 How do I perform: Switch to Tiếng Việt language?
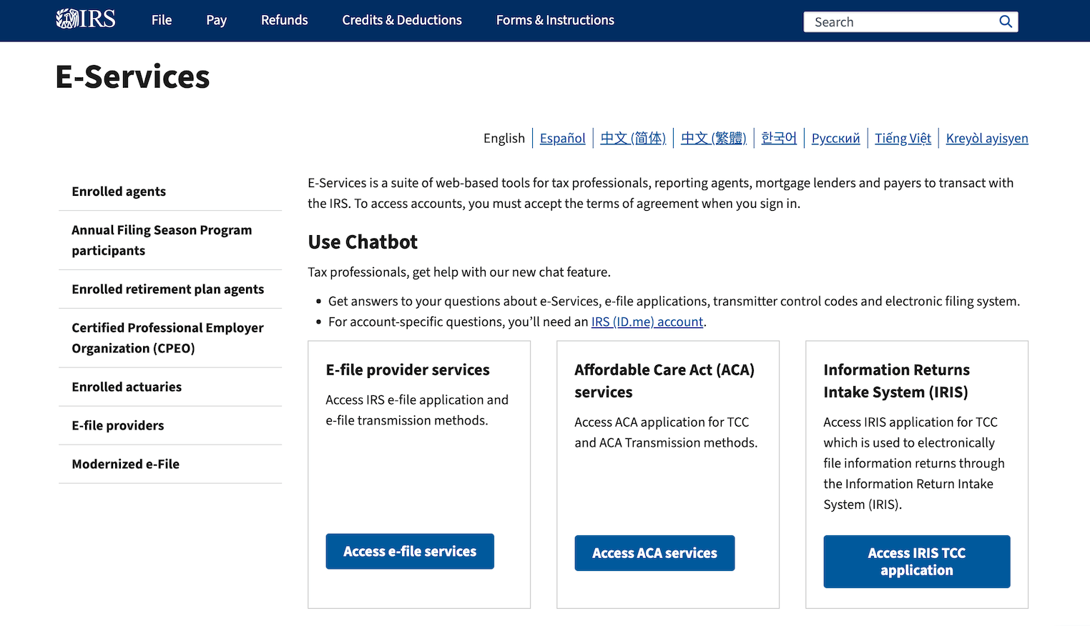click(x=903, y=138)
